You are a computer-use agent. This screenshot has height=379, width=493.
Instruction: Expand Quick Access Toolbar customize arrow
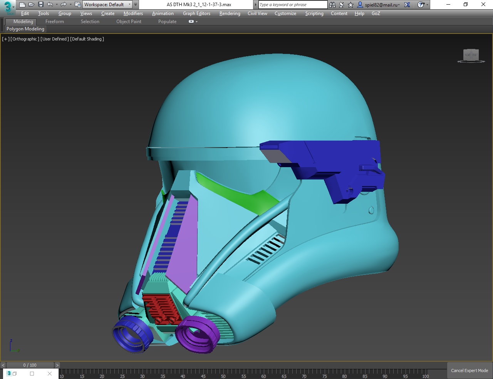click(136, 5)
